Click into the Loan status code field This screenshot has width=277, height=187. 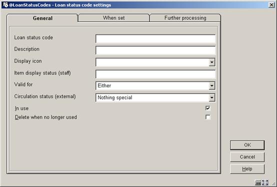155,39
